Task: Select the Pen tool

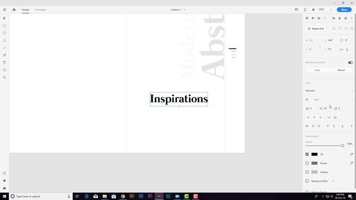Action: pos(4,56)
